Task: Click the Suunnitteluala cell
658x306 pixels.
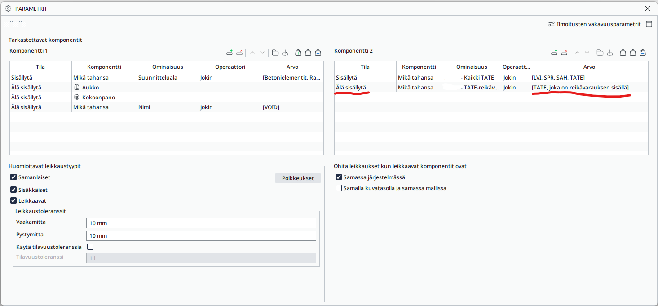Action: pos(168,77)
